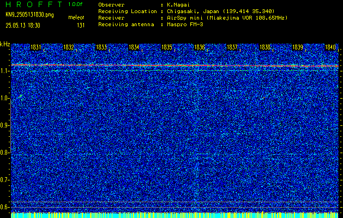Select the filename KN9_2505131830.png
This screenshot has height=218, width=343.
click(x=29, y=15)
